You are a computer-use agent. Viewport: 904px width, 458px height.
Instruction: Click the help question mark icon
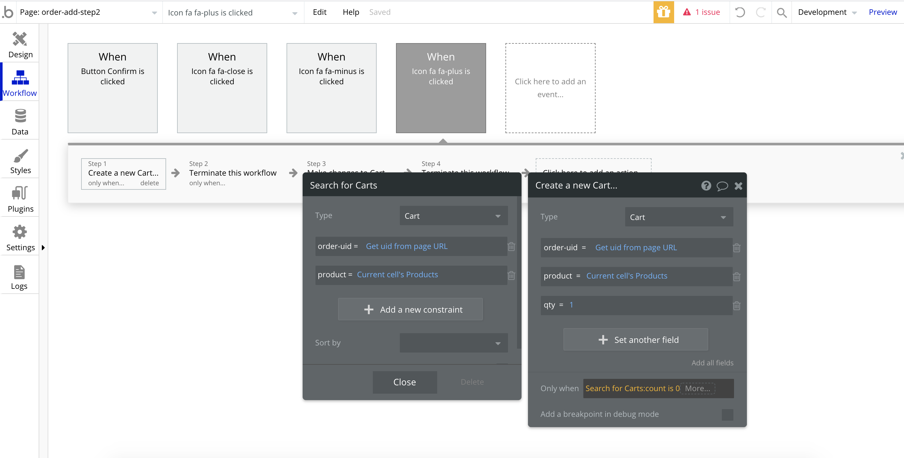706,186
